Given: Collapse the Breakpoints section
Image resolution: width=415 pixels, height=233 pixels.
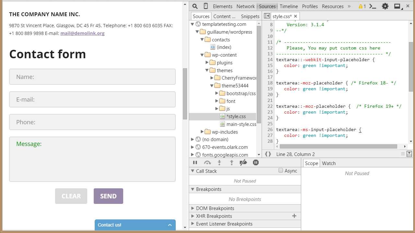Looking at the screenshot, I should click(x=193, y=189).
